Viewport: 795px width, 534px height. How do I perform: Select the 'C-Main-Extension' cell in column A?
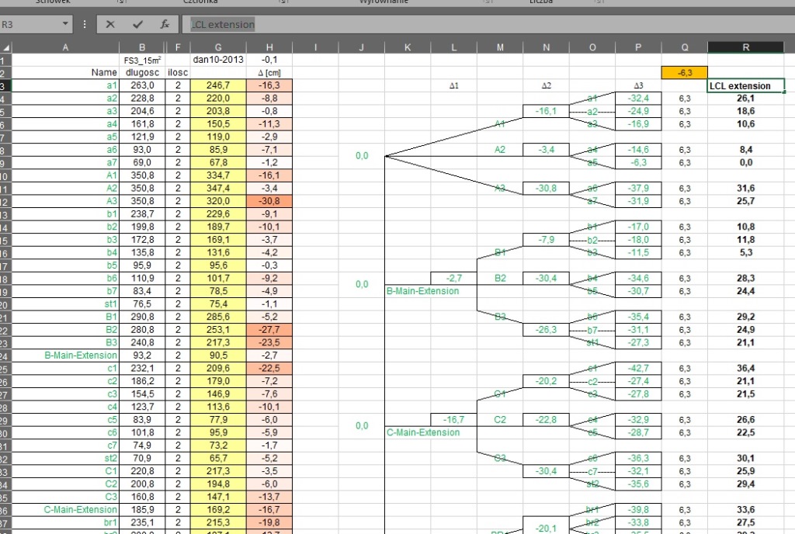(65, 510)
